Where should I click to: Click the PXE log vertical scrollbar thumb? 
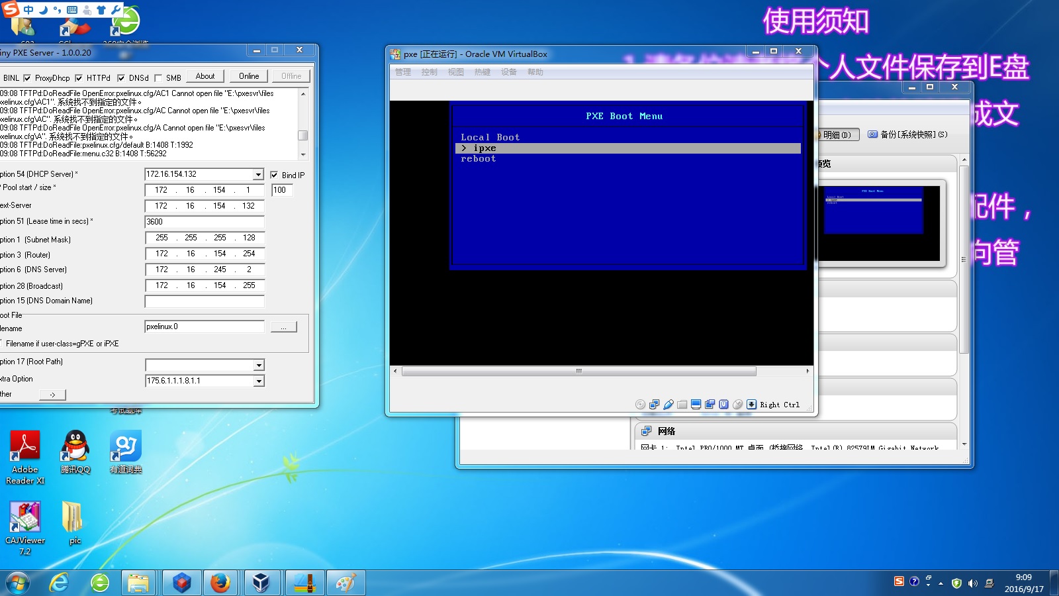pos(302,135)
